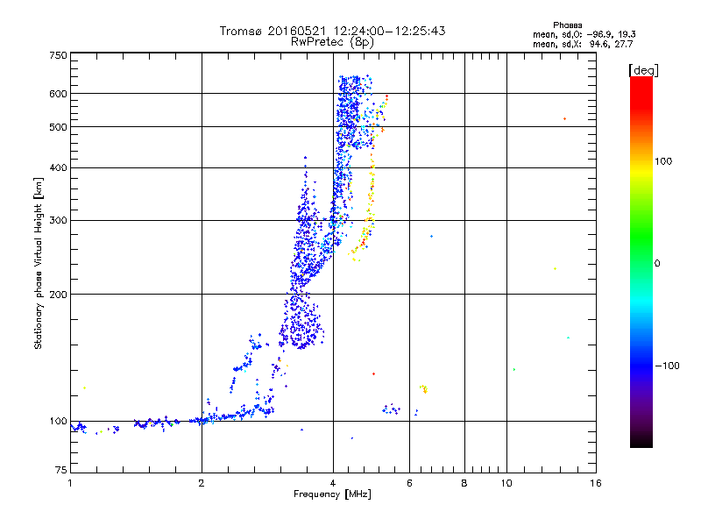Click the orange point near 520 km at 14 MHz
The image size is (701, 526).
[564, 119]
